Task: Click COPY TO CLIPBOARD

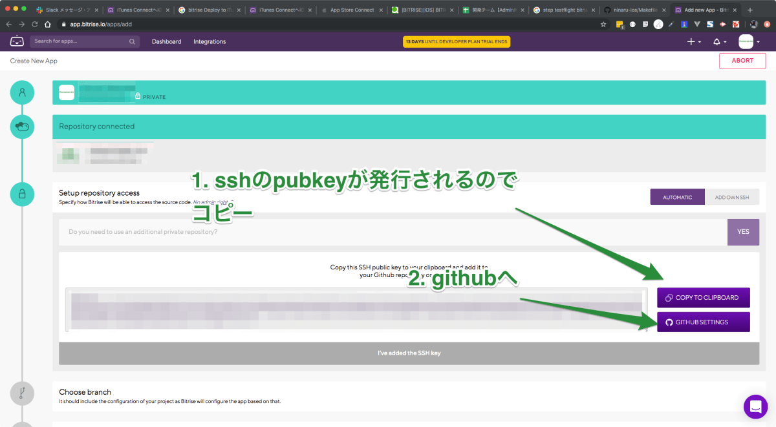Action: pyautogui.click(x=704, y=298)
